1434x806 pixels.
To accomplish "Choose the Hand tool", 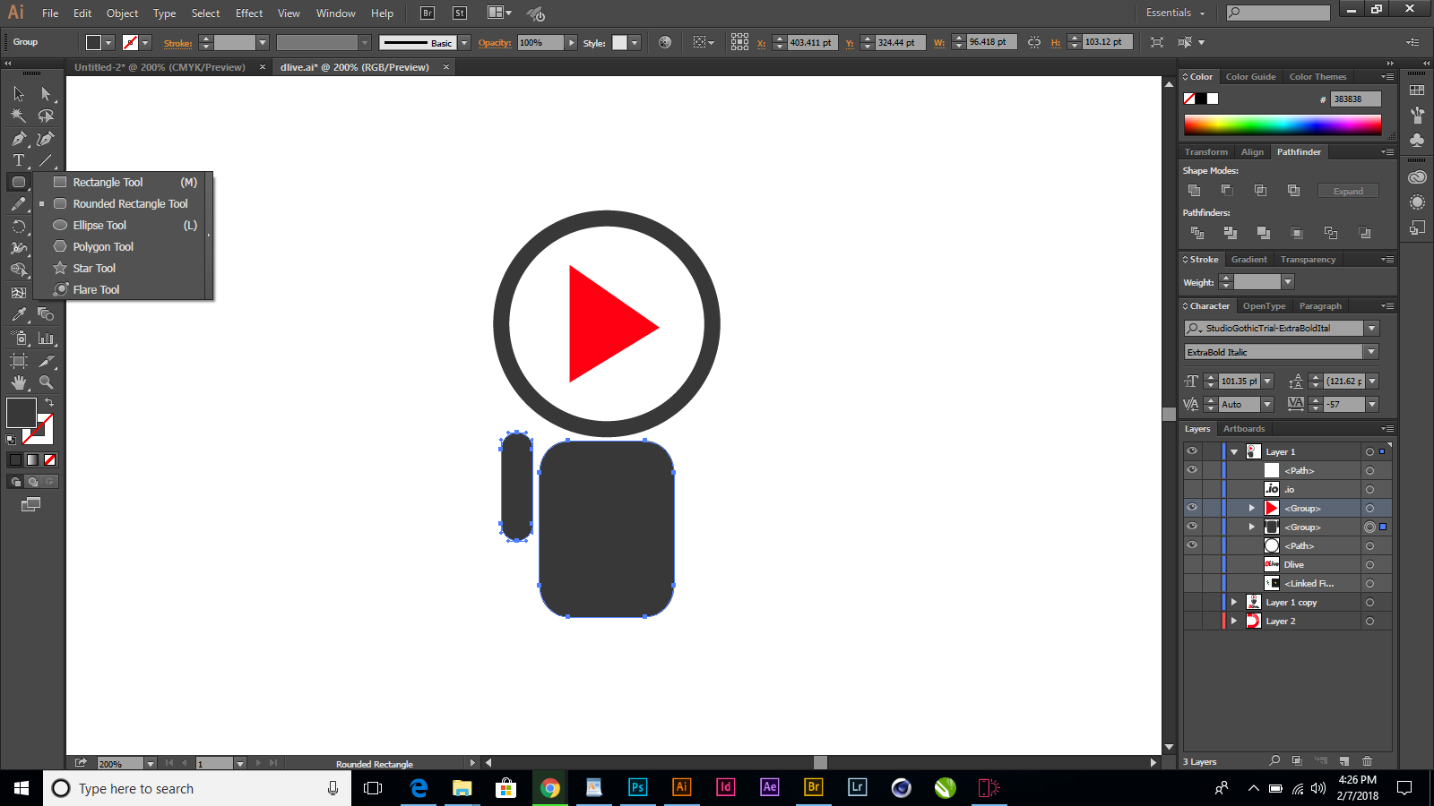I will click(18, 382).
